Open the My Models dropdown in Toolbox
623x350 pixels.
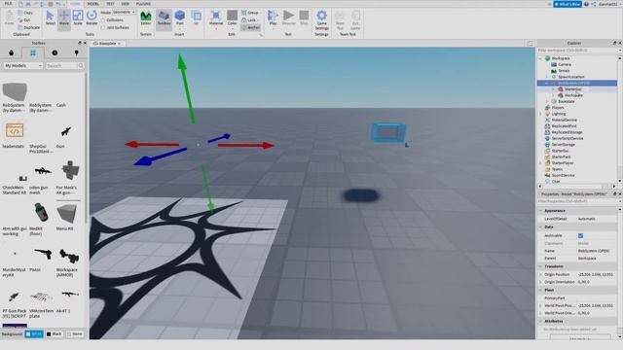[x=23, y=65]
